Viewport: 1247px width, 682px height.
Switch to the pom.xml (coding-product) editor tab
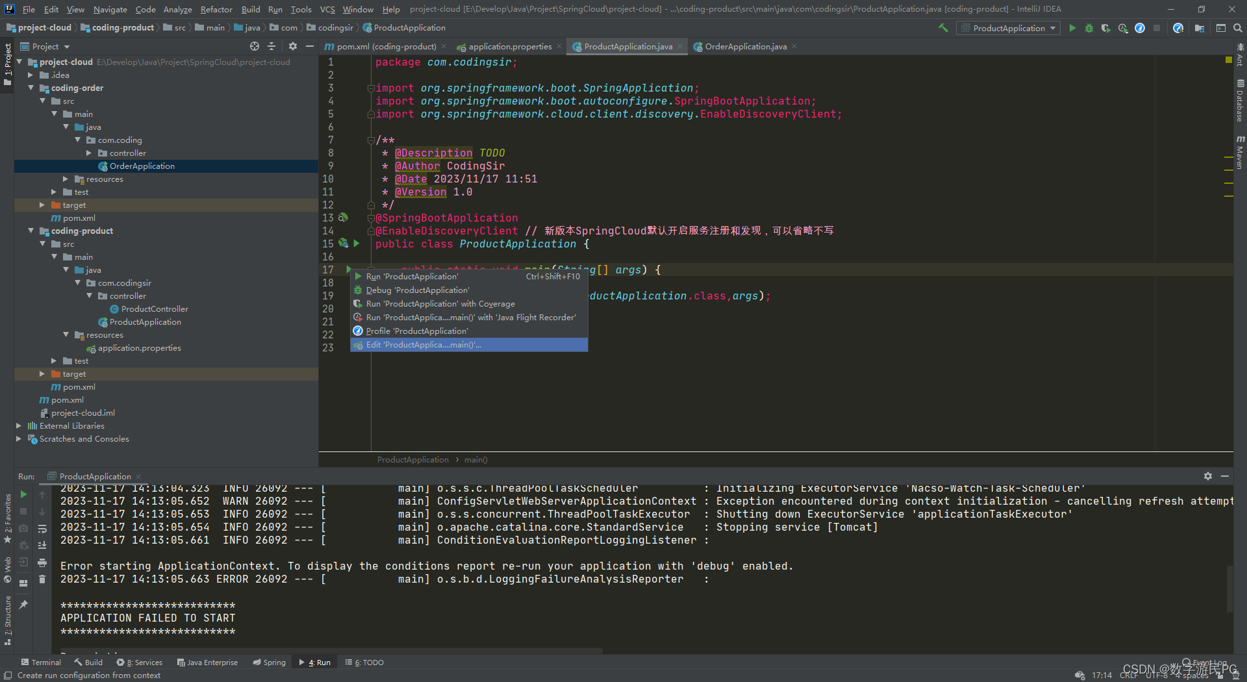(386, 46)
